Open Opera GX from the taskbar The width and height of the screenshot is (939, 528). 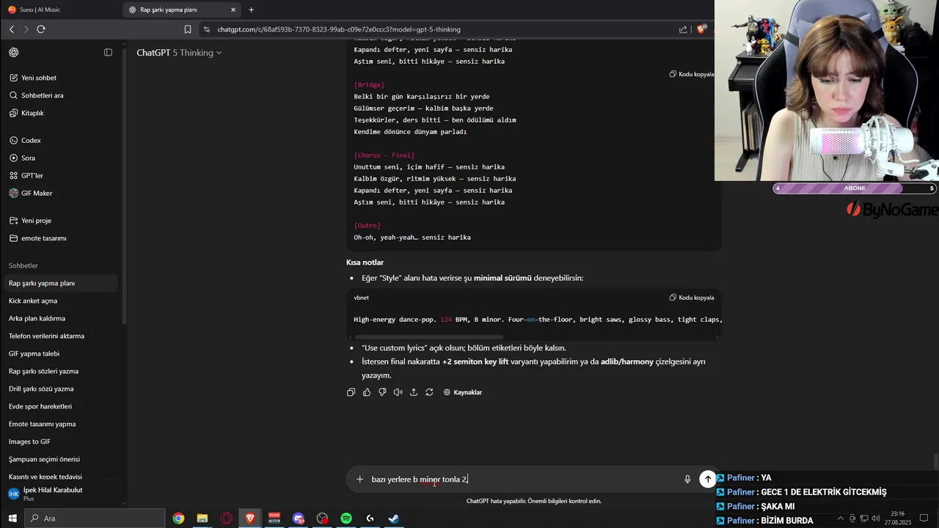(227, 518)
